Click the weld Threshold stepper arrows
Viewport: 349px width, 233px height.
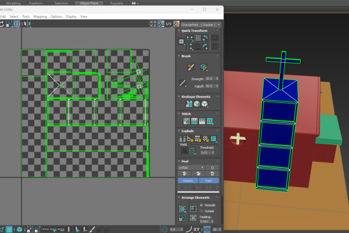pos(213,153)
